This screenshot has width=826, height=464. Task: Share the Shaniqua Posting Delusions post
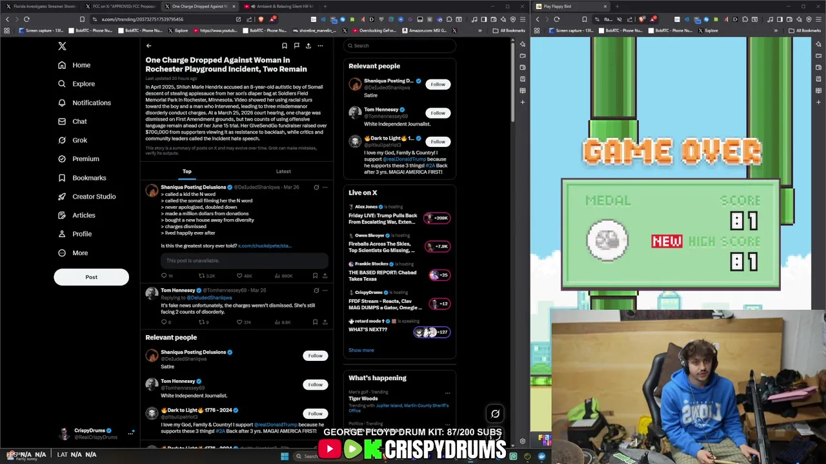[x=325, y=276]
